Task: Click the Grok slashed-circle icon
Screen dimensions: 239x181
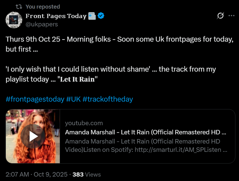Action: [x=220, y=16]
